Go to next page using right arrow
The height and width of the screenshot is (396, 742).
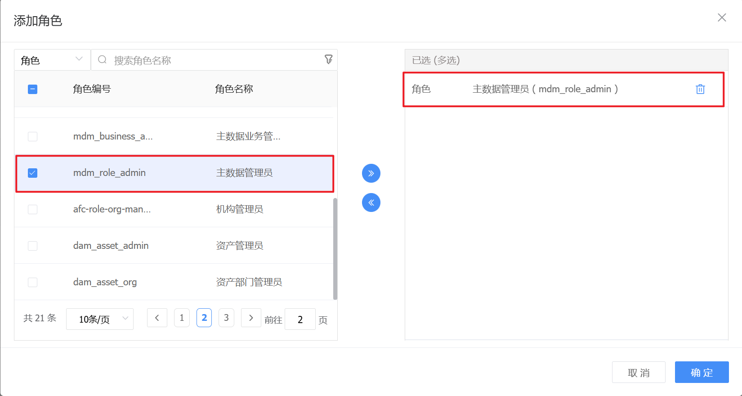251,318
